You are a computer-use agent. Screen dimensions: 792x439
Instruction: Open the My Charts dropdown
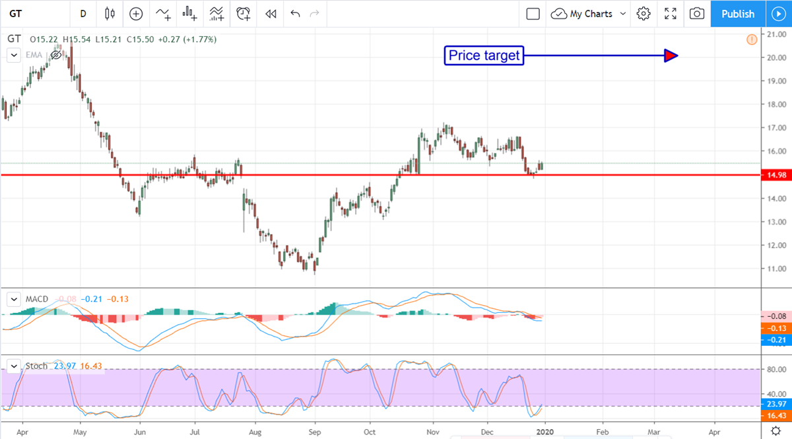[x=589, y=13]
